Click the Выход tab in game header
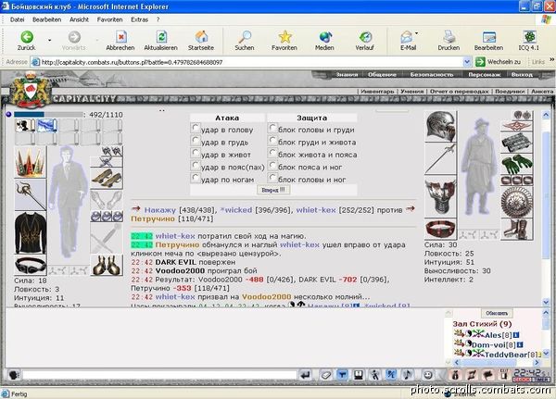This screenshot has width=556, height=399. (522, 74)
